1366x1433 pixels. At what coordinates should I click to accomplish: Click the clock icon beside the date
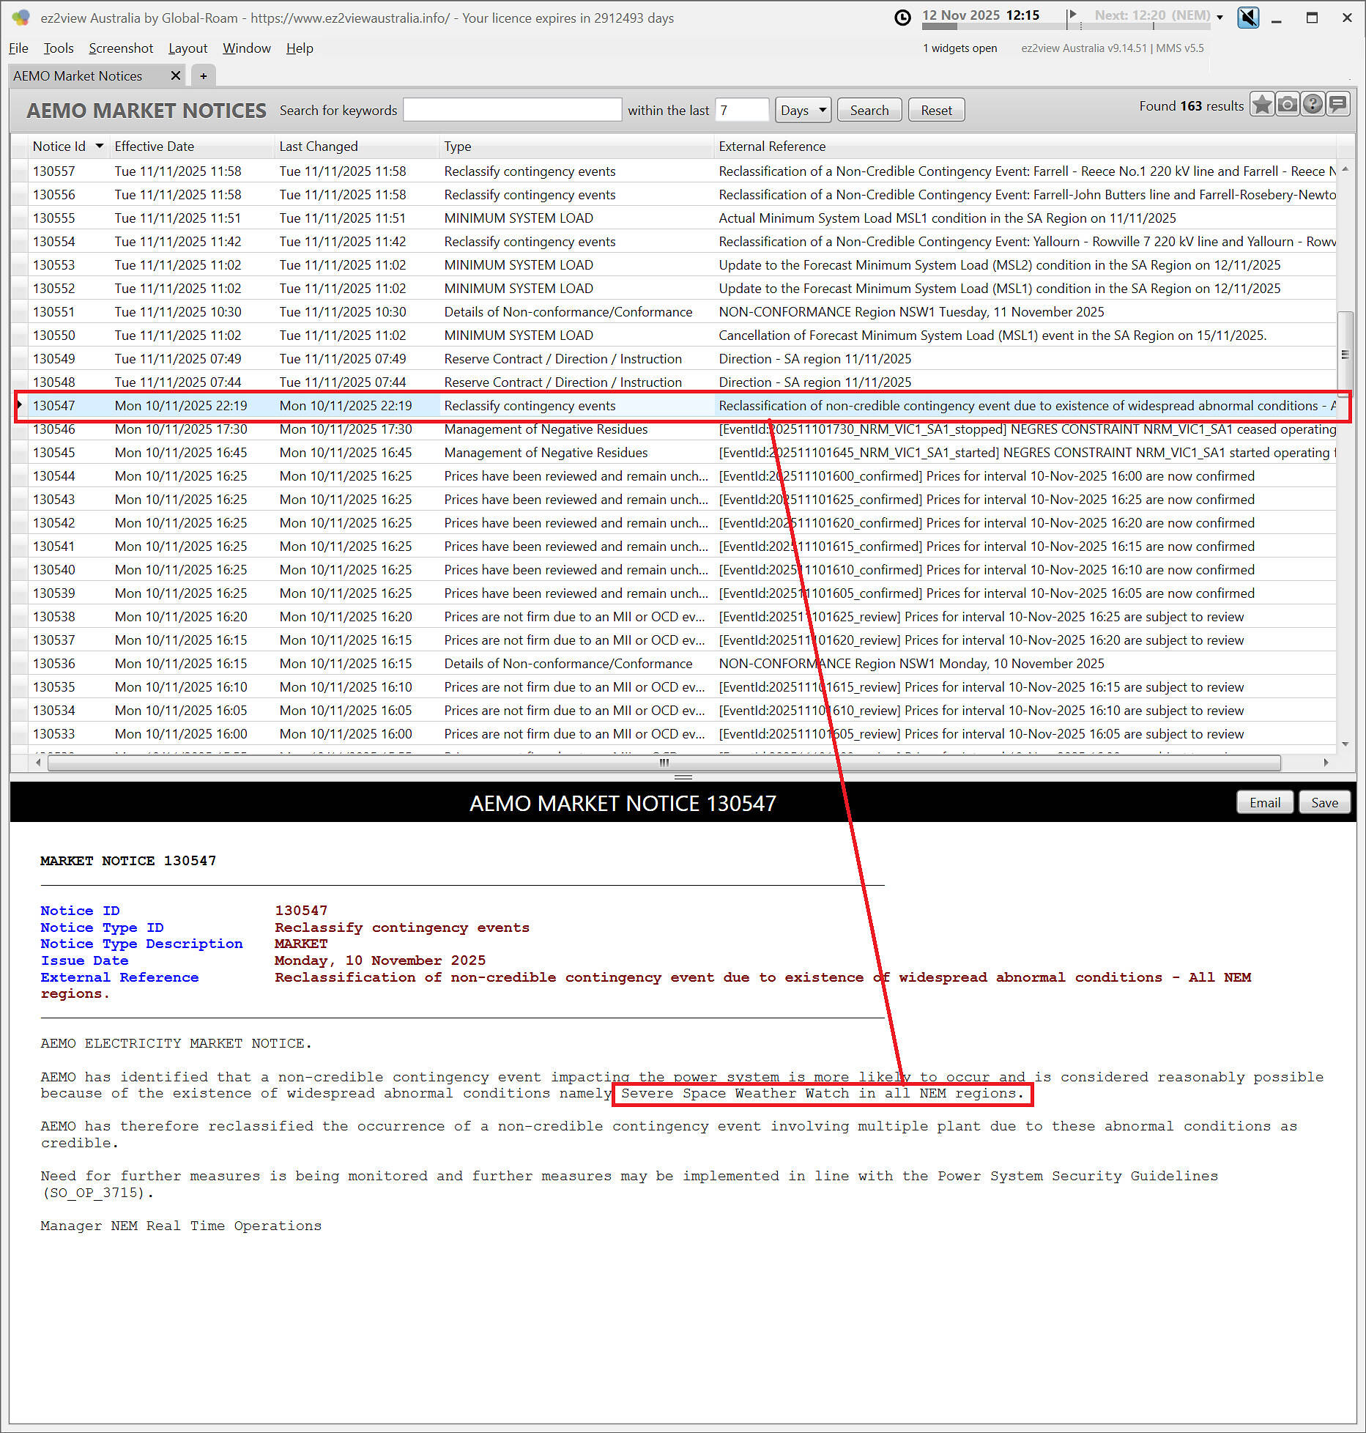tap(903, 18)
